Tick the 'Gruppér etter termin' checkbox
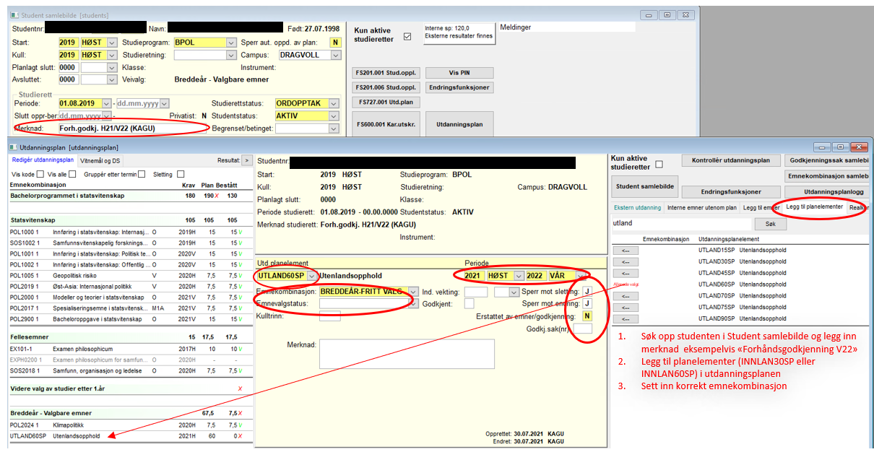The image size is (874, 452). point(142,174)
